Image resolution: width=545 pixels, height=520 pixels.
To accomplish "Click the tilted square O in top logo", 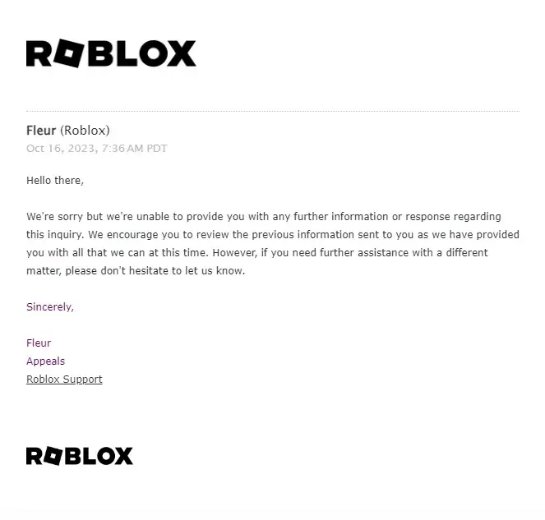I will (66, 53).
